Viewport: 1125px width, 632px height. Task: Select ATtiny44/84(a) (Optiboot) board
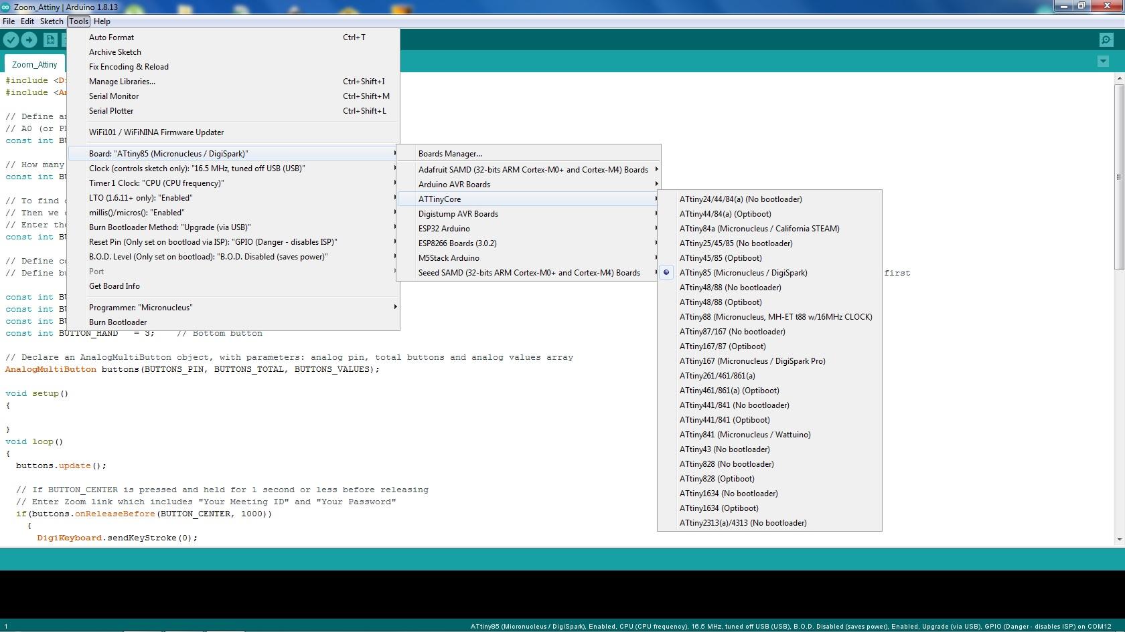[x=769, y=214]
